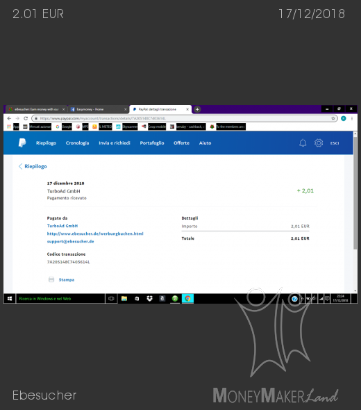Click the blue help icon in system tray

pyautogui.click(x=294, y=299)
